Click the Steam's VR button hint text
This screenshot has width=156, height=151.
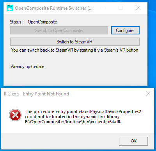point(74,50)
